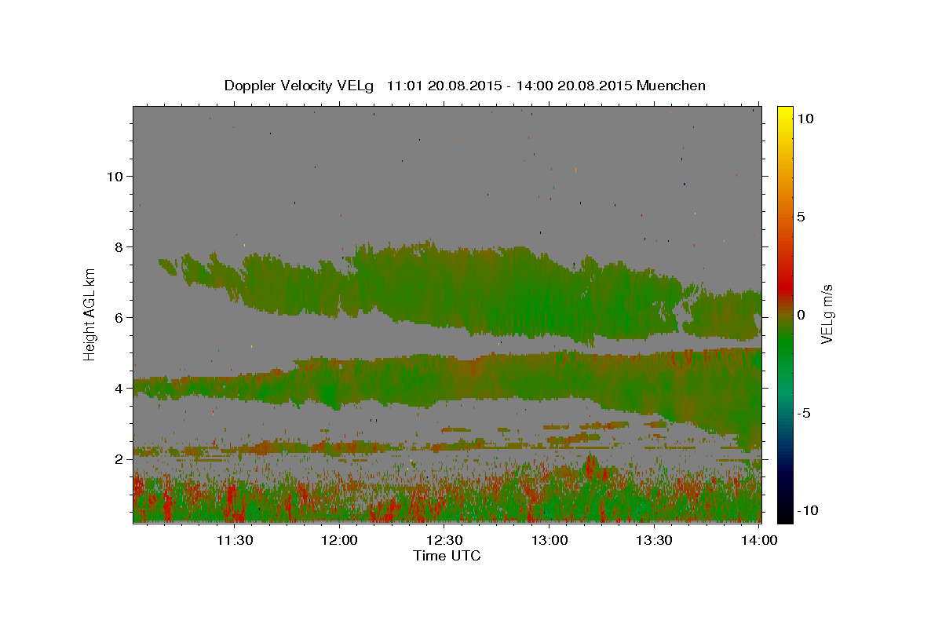942x628 pixels.
Task: Click the colorbar value 5 label
Action: click(x=801, y=217)
